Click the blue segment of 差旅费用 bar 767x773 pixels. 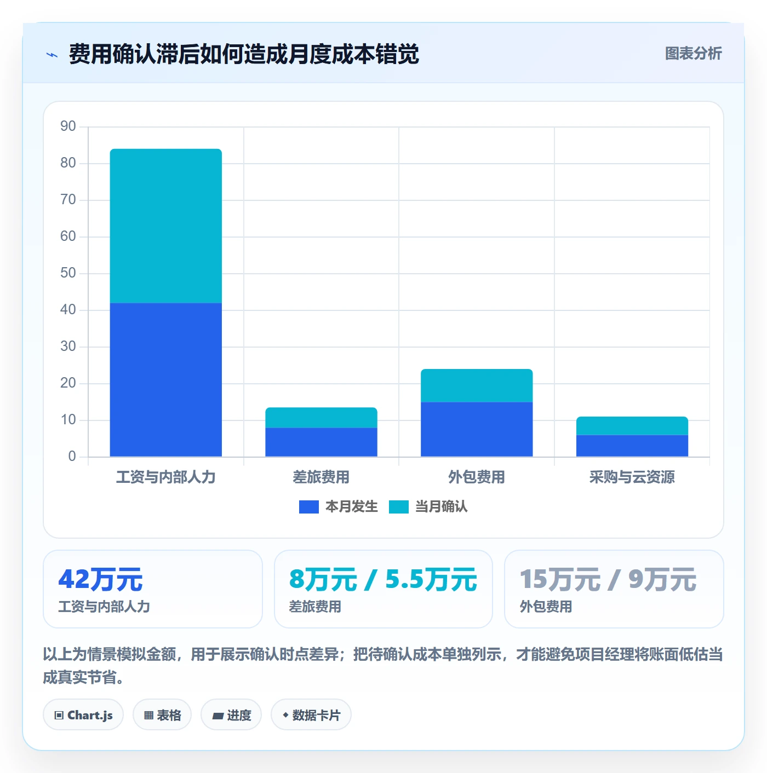(x=322, y=442)
